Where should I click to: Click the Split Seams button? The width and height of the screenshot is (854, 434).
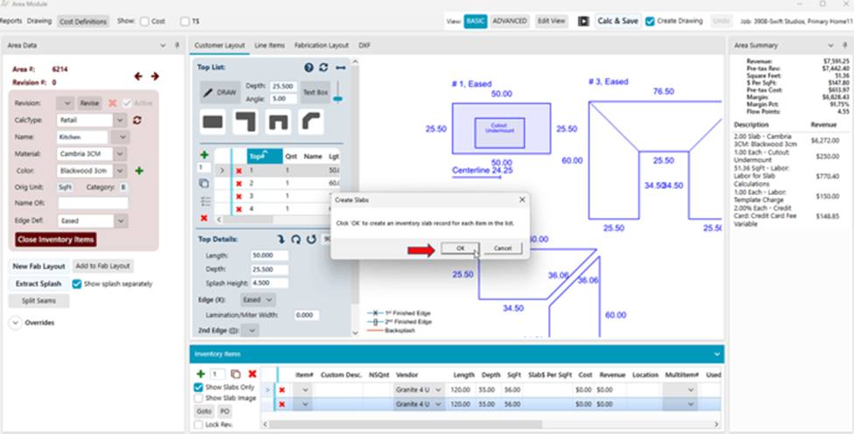click(39, 301)
